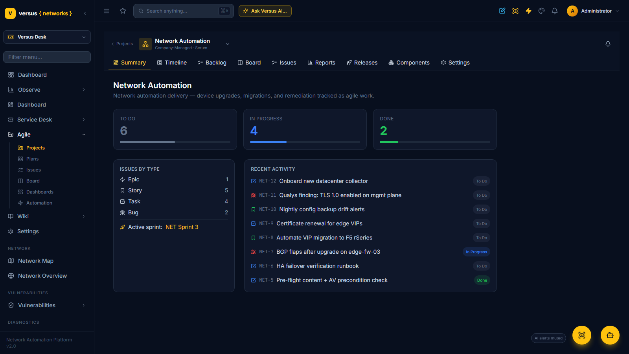Open the Reports tab
The height and width of the screenshot is (354, 629).
(x=321, y=63)
